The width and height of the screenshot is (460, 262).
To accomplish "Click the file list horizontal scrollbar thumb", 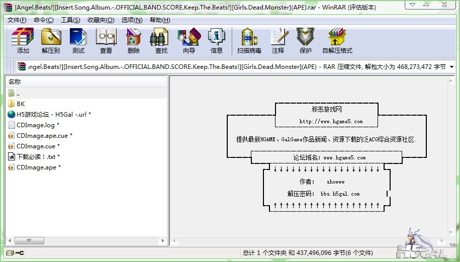I will [29, 240].
